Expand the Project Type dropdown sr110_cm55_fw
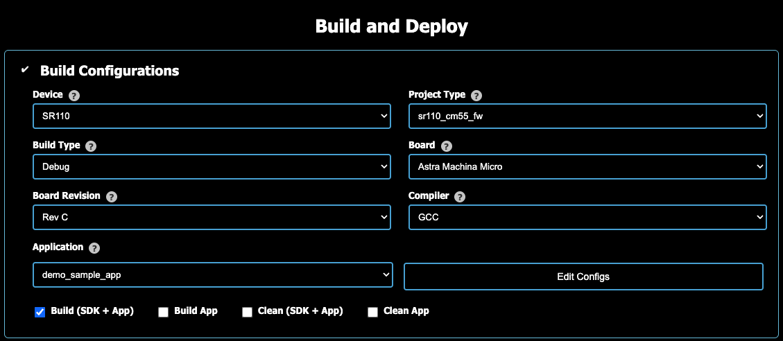783x341 pixels. 587,116
